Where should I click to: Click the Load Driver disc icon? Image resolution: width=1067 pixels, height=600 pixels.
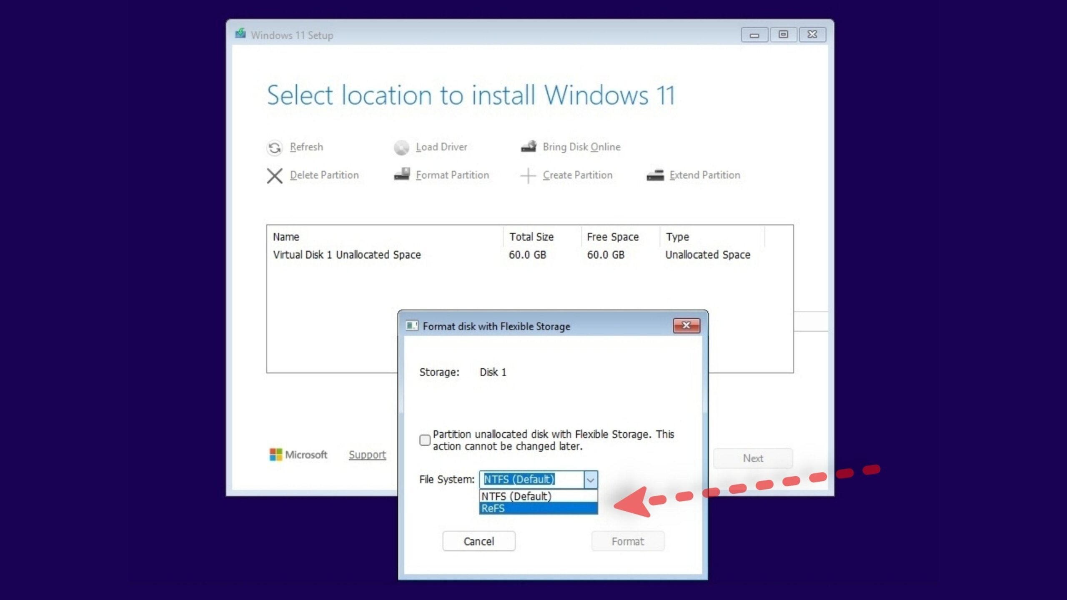401,147
